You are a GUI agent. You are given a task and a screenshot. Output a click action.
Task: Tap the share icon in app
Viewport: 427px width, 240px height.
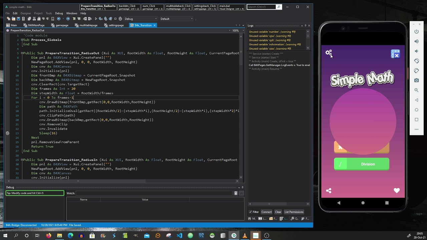pyautogui.click(x=329, y=191)
